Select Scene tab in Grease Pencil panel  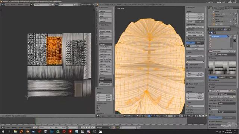click(x=190, y=43)
